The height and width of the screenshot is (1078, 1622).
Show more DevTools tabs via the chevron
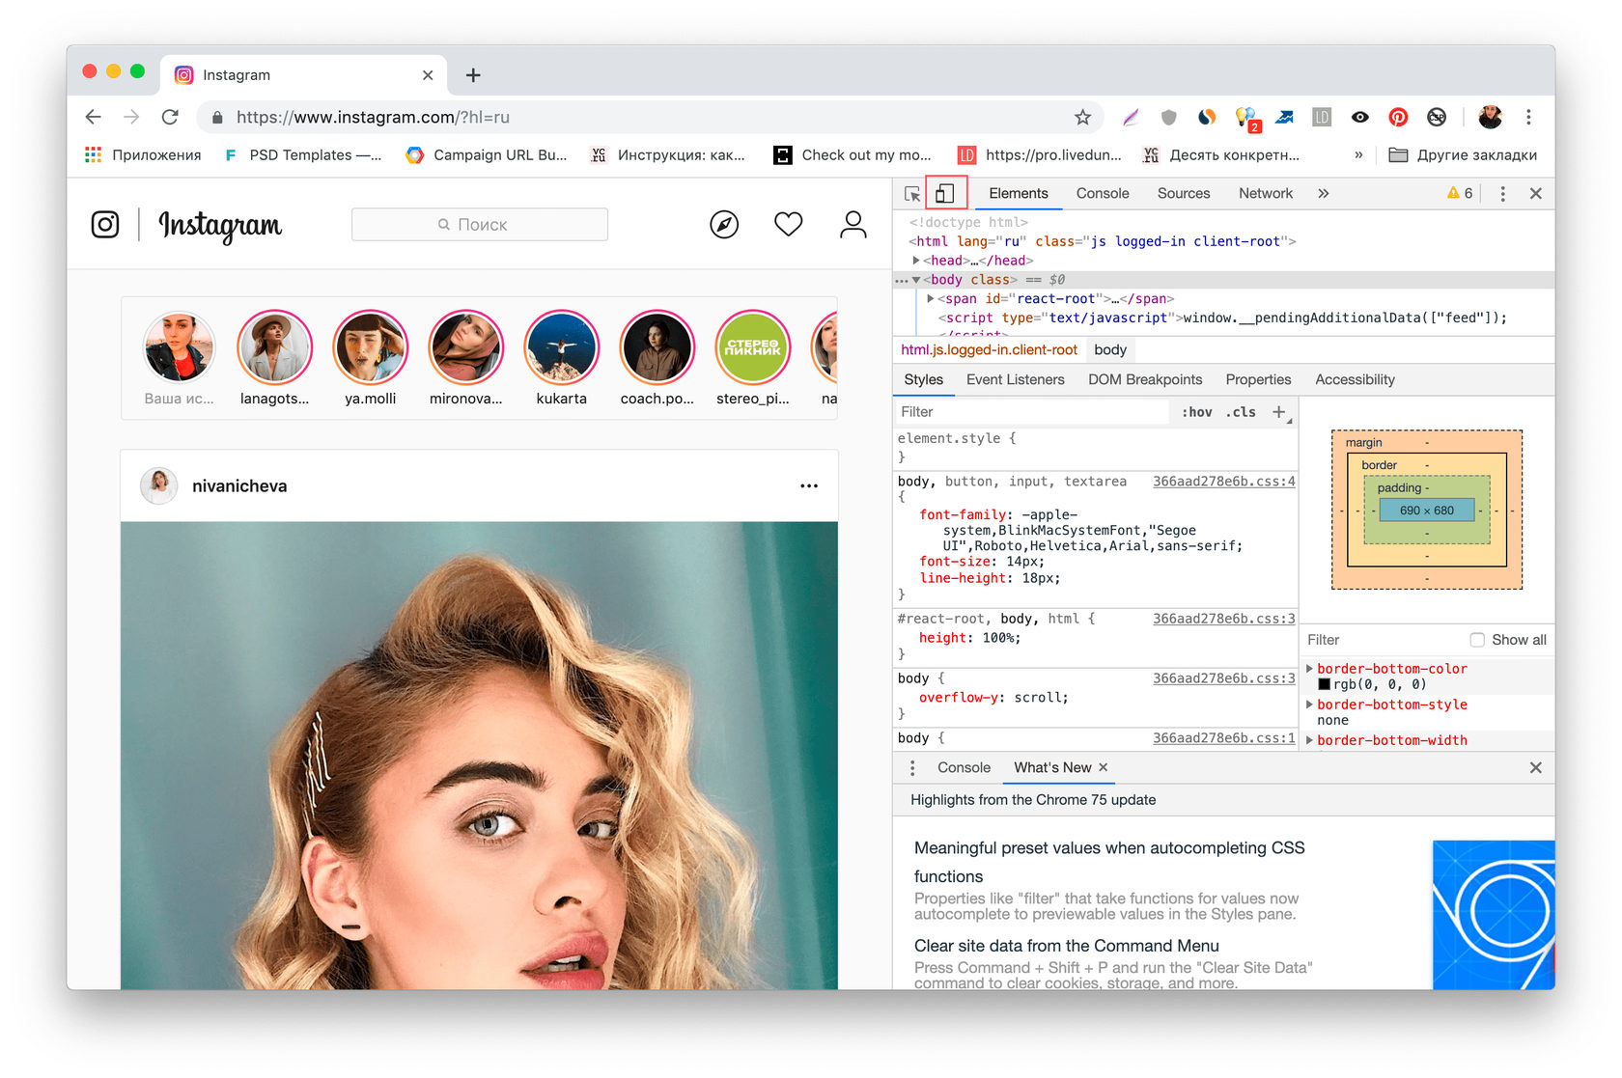coord(1323,194)
